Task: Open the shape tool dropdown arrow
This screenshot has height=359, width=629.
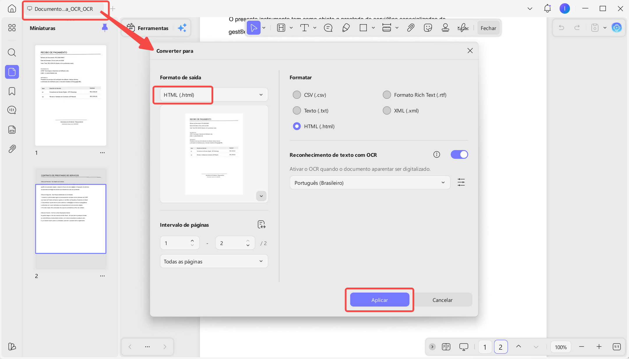Action: pyautogui.click(x=373, y=28)
